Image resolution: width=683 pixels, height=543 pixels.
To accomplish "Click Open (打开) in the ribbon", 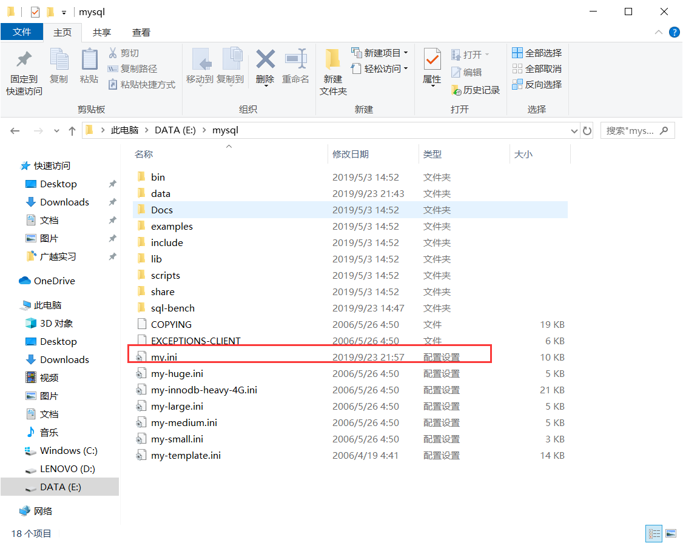I will click(x=470, y=55).
